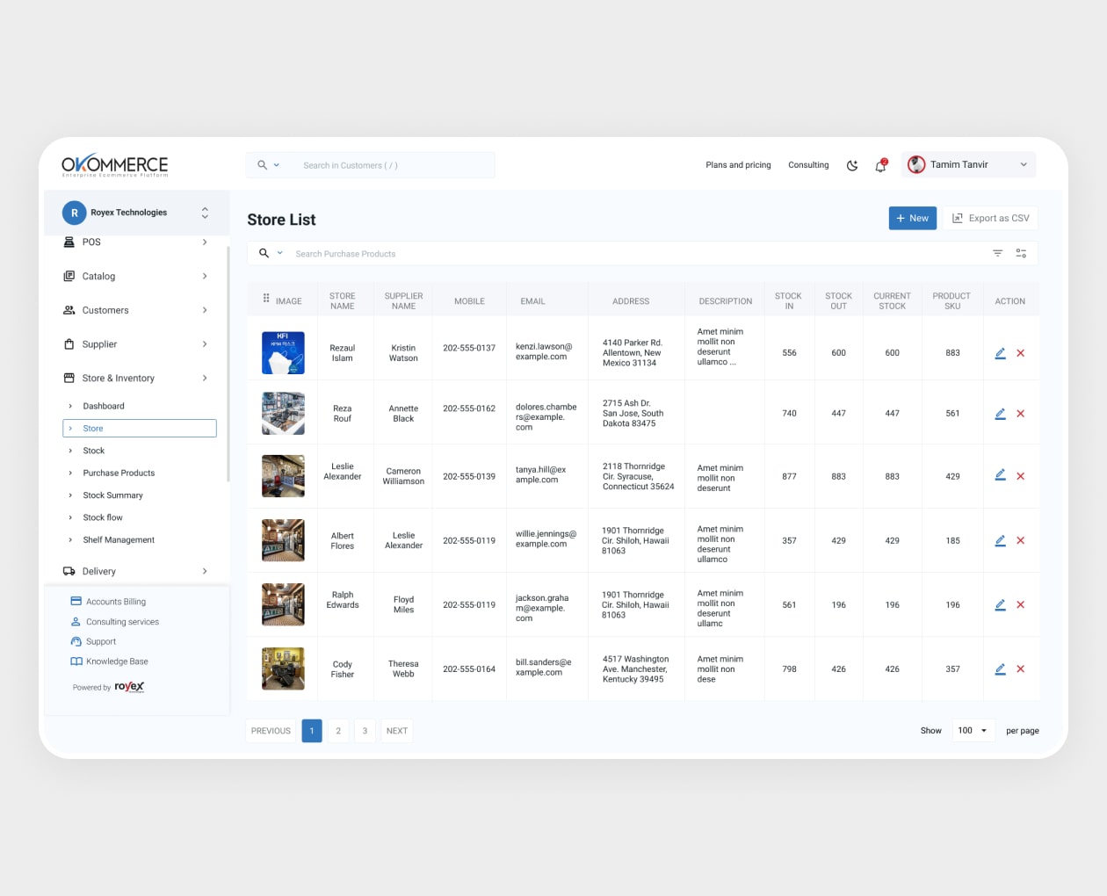Open the Leslie Alexander store thumbnail
The width and height of the screenshot is (1107, 896).
tap(283, 476)
